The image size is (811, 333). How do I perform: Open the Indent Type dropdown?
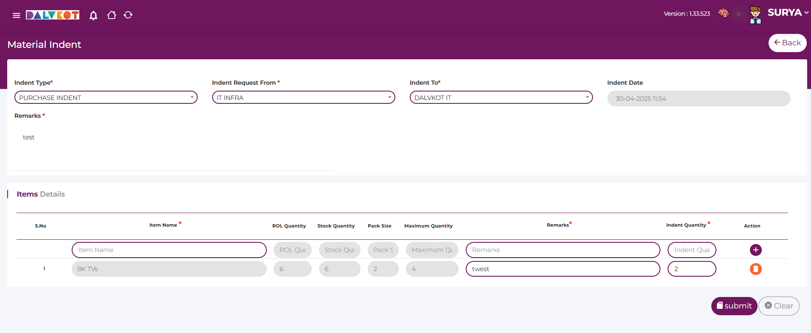106,97
